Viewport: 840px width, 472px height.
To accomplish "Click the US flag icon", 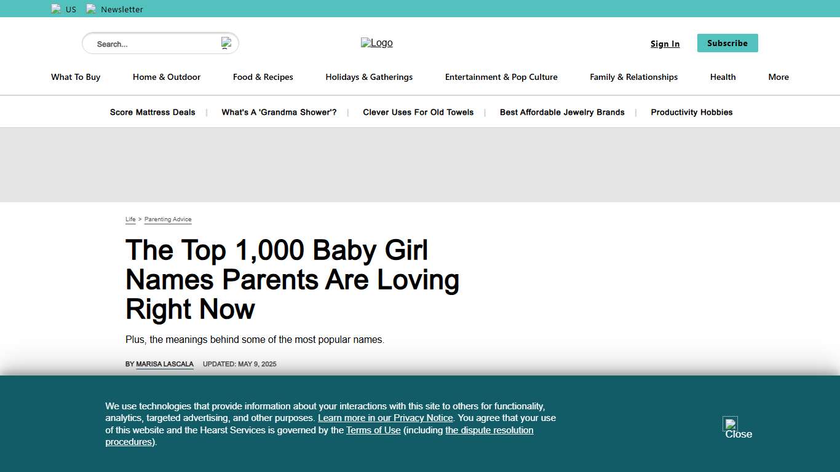I will point(56,9).
